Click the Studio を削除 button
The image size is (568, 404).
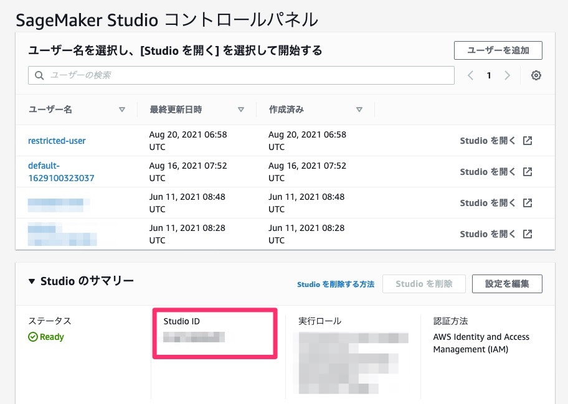424,284
